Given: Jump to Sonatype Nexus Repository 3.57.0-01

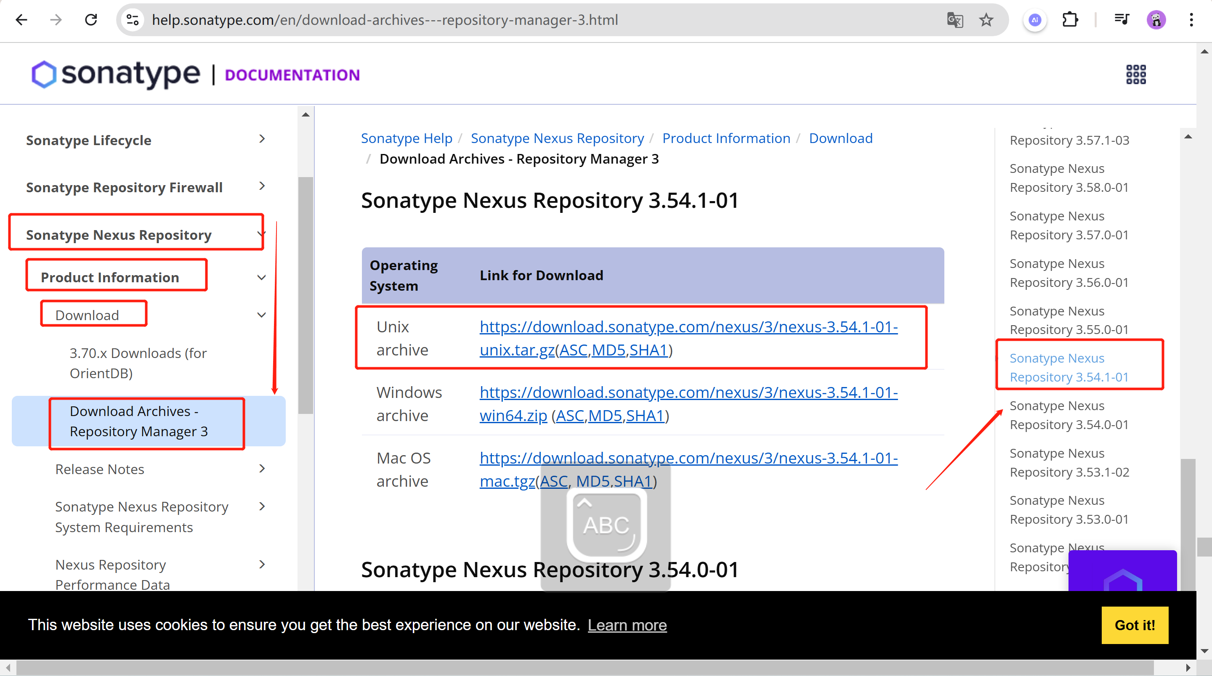Looking at the screenshot, I should 1069,225.
